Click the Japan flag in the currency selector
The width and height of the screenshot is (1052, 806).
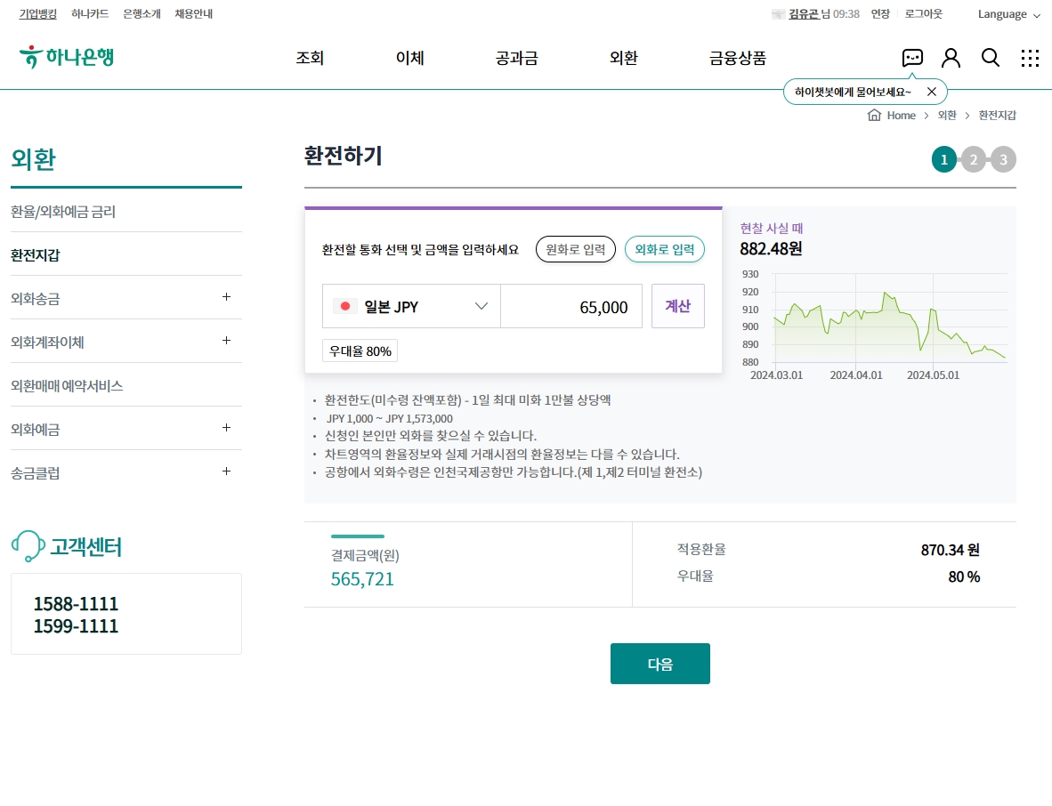click(x=344, y=305)
